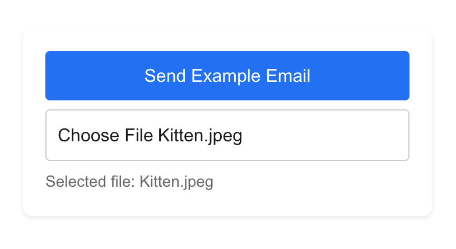Click the 'Selected file: Kitten.jpeg' status text
The image size is (456, 249).
point(129,182)
